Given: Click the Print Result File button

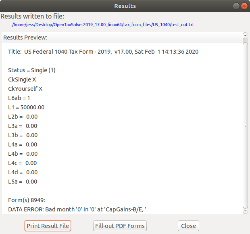Looking at the screenshot, I should [48, 226].
